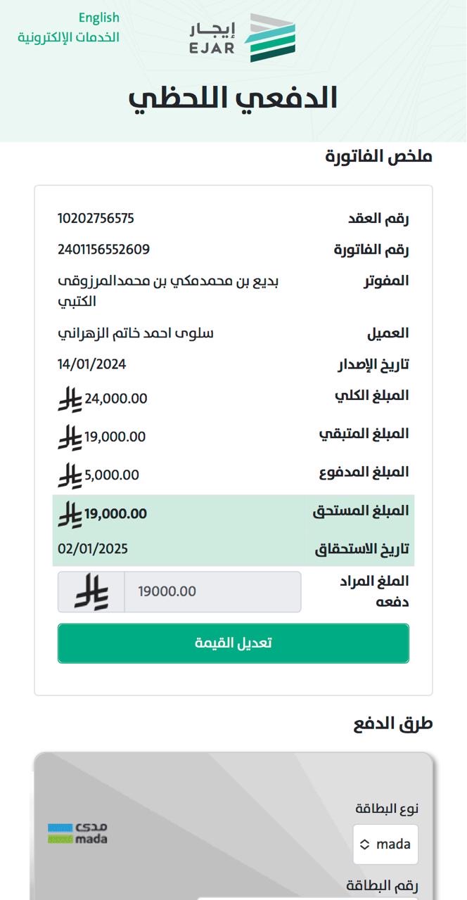Open the mada card type dropdown
Image resolution: width=467 pixels, height=900 pixels.
[x=385, y=844]
